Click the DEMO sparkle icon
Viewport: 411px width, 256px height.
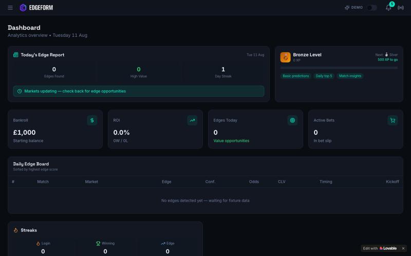tap(347, 8)
